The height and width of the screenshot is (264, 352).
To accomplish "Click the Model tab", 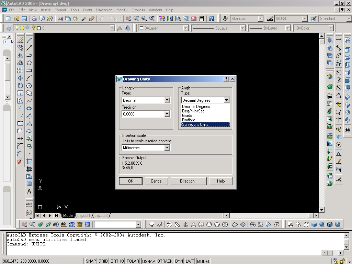I will coord(68,216).
